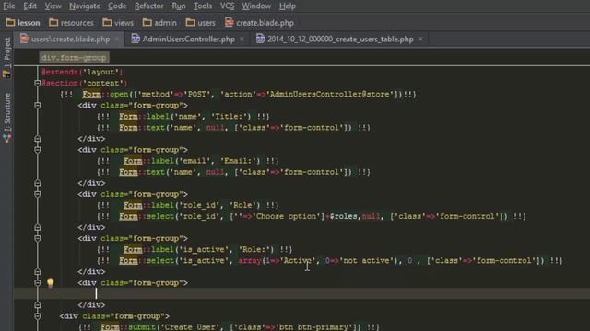Click the Form::submit('Create User') line

coord(229,327)
